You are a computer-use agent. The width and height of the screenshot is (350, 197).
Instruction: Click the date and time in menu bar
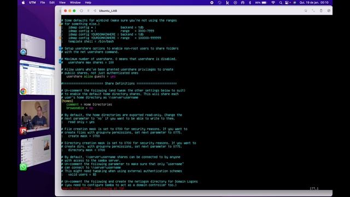tap(314, 3)
